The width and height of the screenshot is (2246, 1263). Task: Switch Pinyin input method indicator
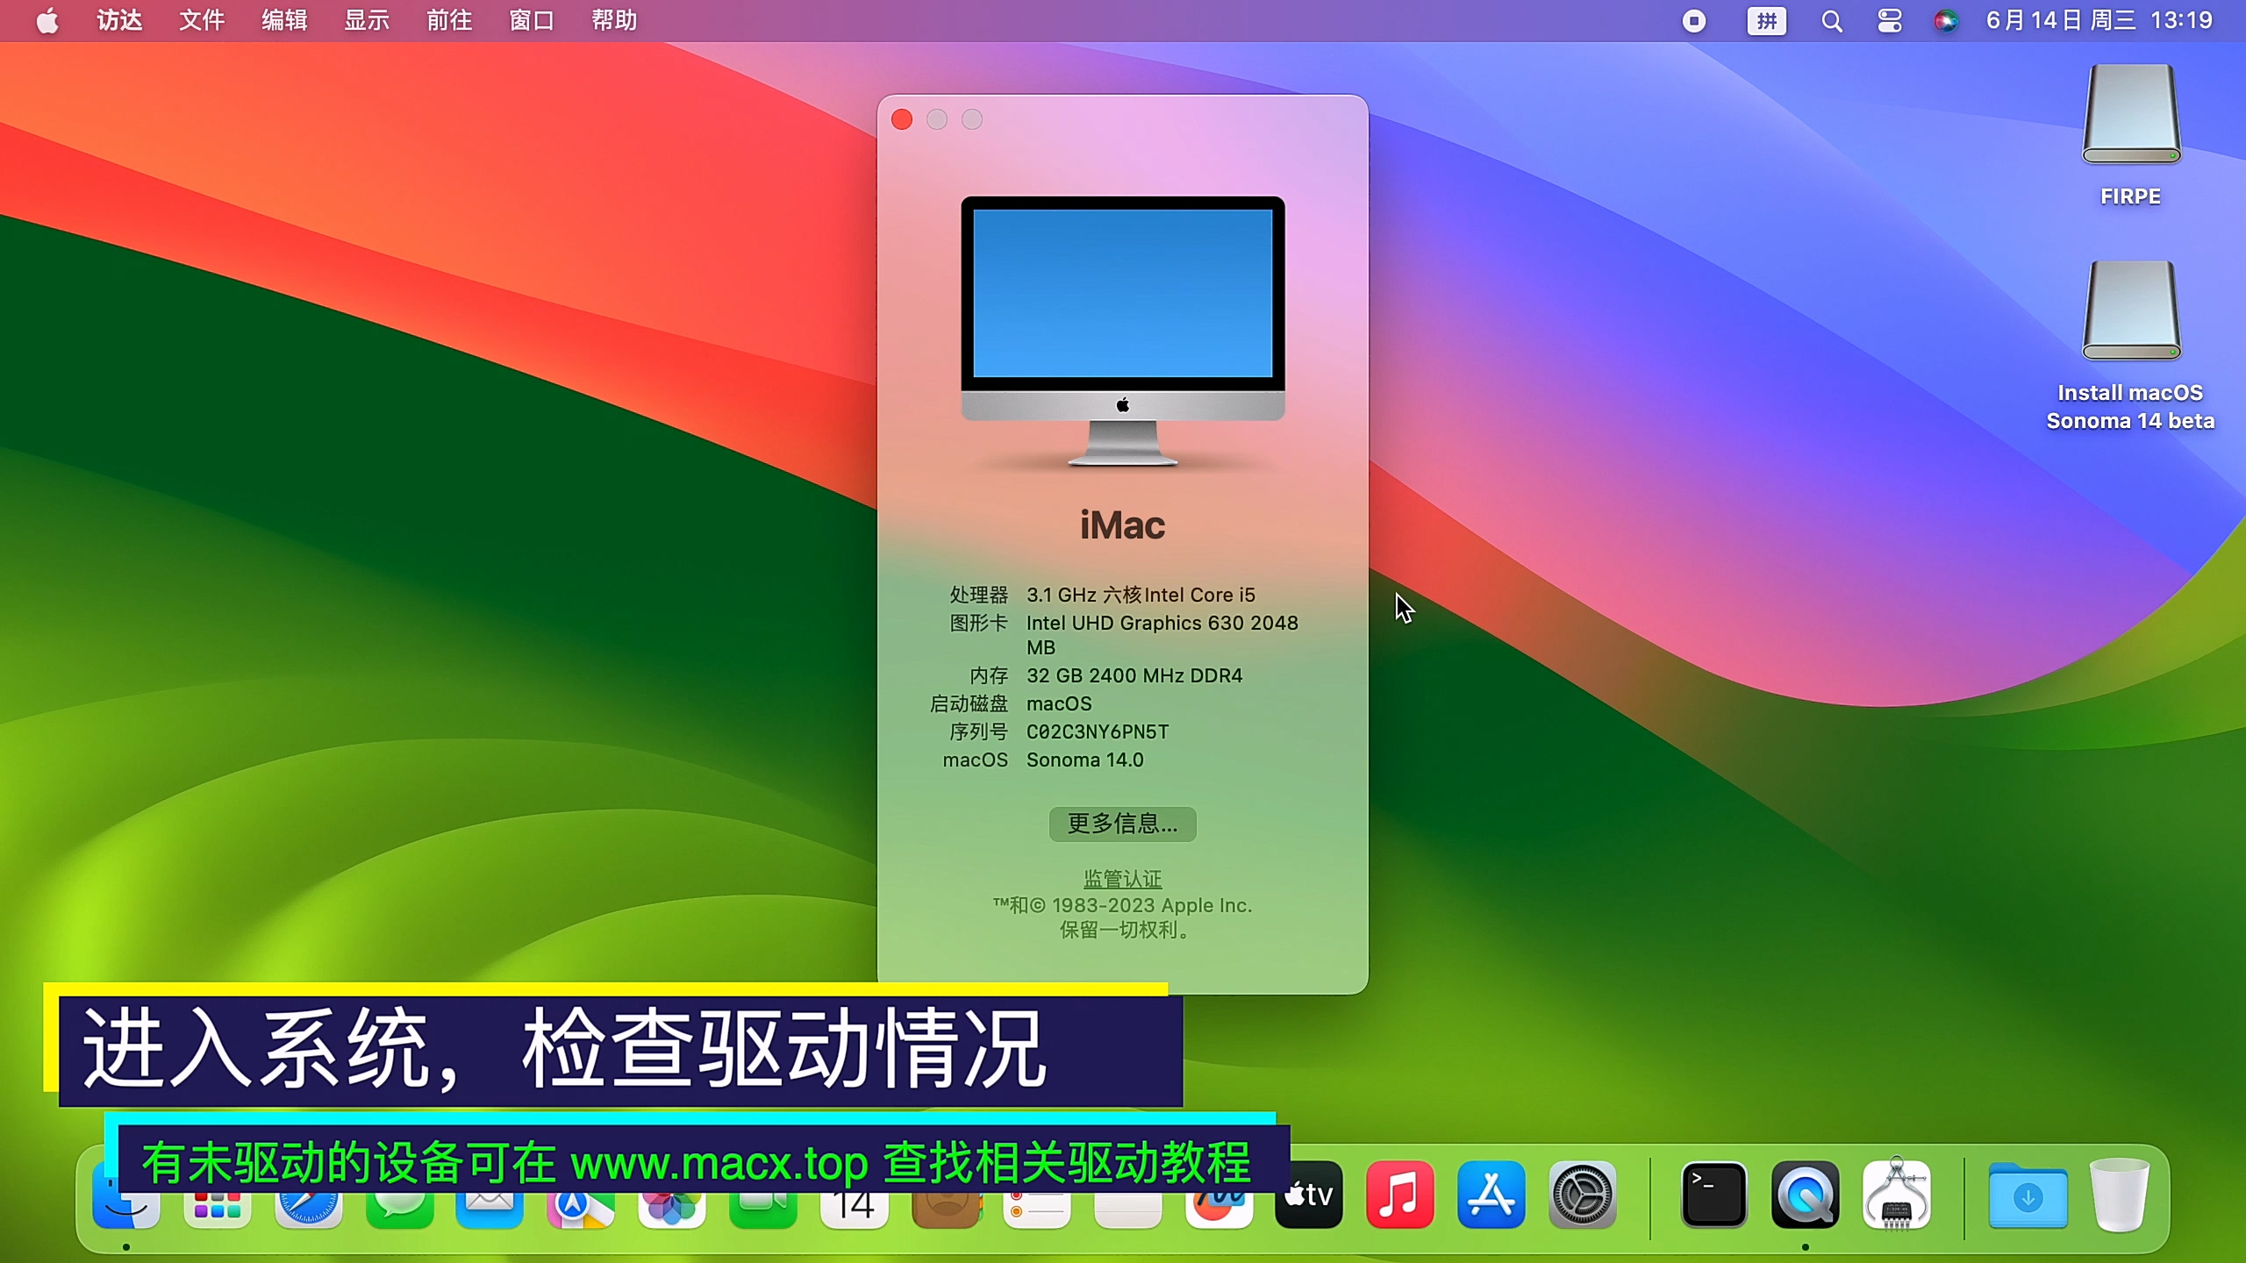[x=1766, y=21]
